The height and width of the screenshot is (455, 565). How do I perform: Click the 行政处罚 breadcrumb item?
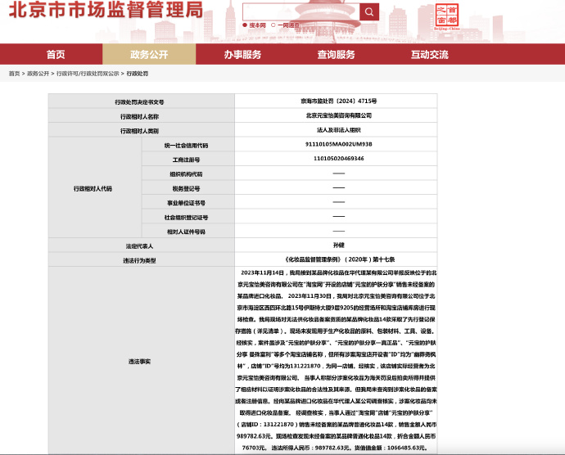pyautogui.click(x=137, y=74)
